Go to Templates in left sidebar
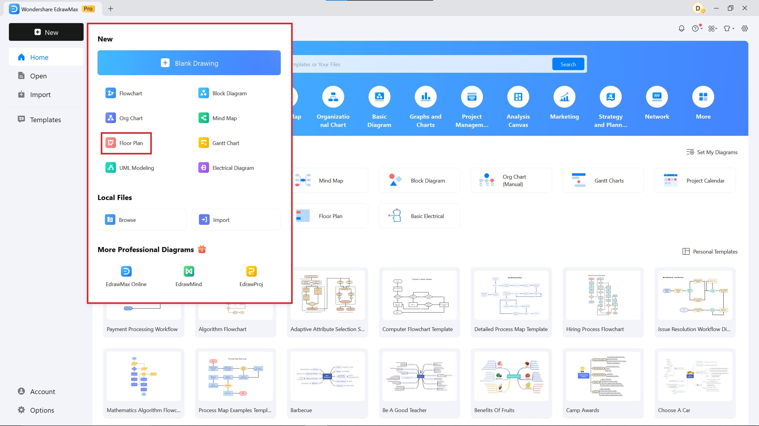Image resolution: width=759 pixels, height=426 pixels. (45, 120)
